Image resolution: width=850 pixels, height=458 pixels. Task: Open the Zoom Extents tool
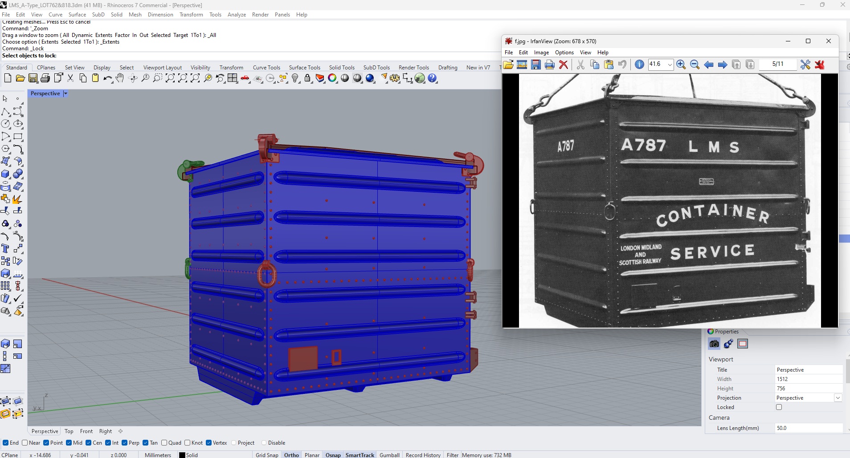click(170, 78)
